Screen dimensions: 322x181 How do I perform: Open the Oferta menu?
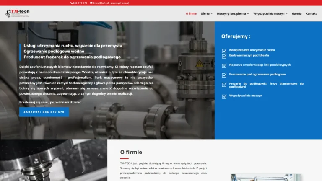click(205, 13)
